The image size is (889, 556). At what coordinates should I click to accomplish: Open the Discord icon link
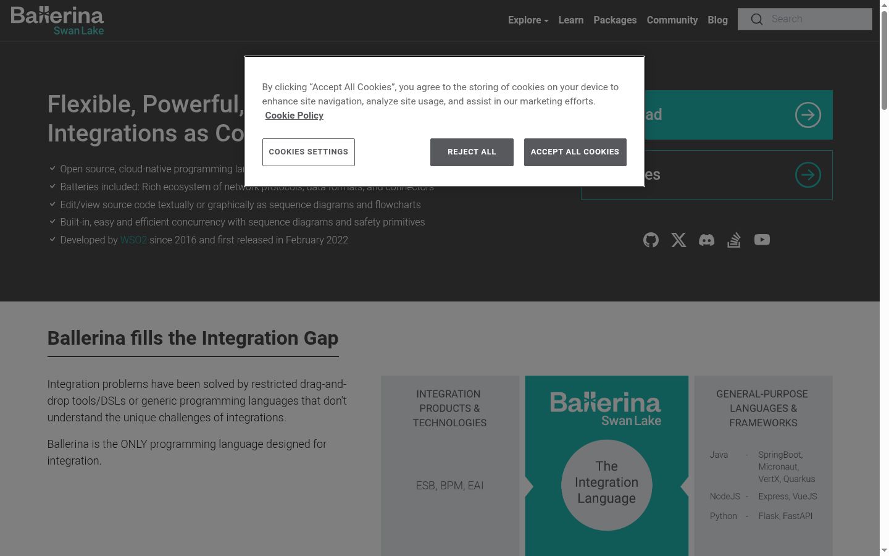tap(706, 240)
